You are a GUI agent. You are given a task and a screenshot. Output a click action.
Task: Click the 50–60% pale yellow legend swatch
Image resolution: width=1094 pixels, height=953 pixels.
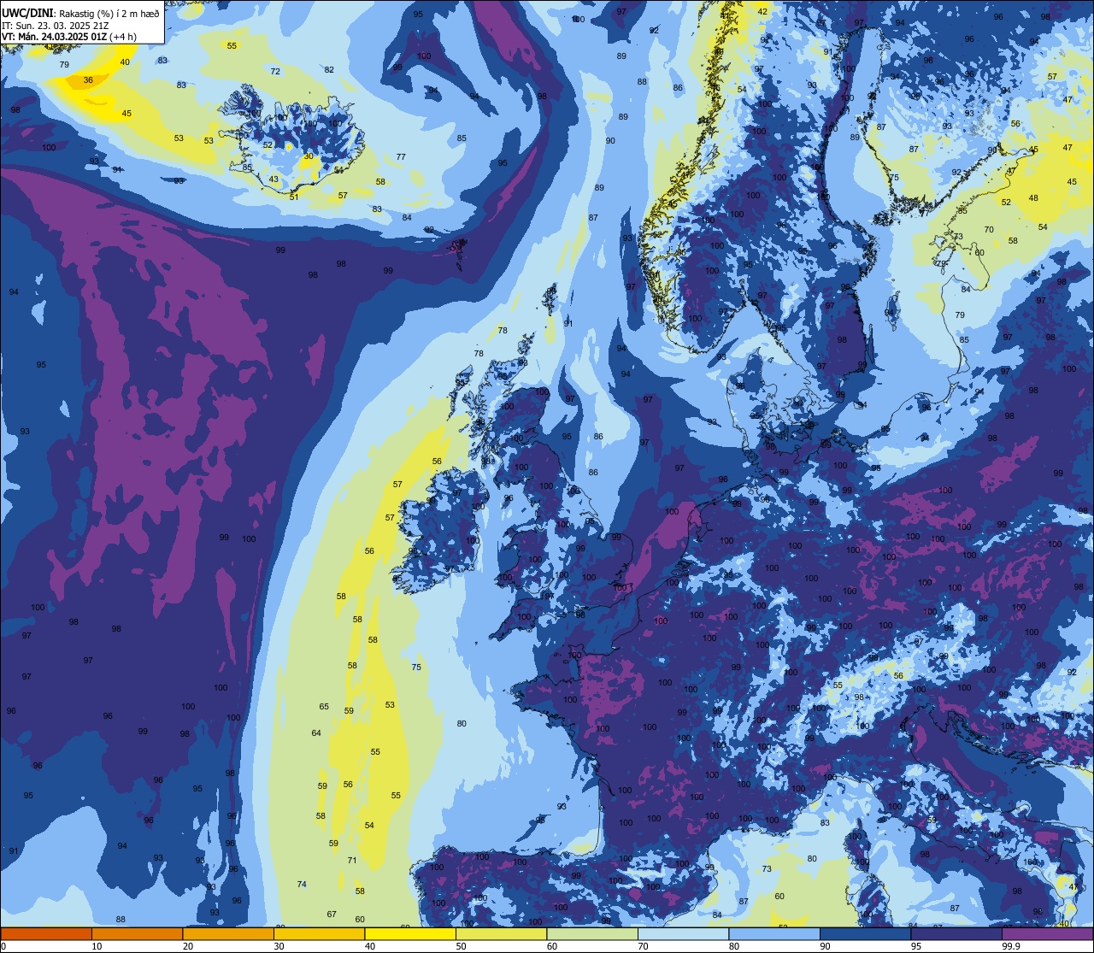point(501,933)
